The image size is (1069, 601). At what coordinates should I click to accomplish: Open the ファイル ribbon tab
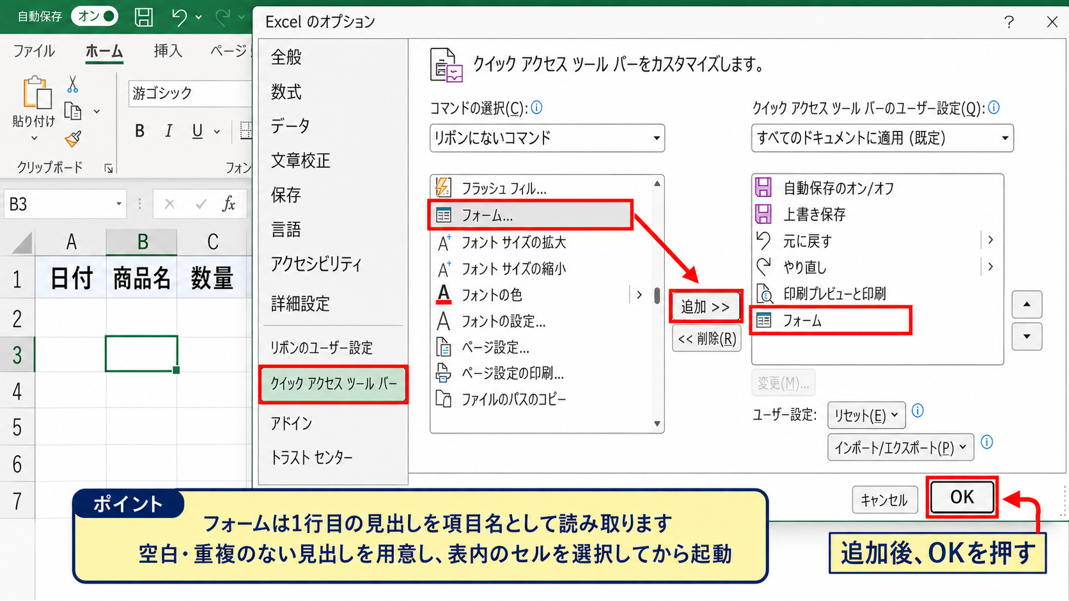point(34,51)
